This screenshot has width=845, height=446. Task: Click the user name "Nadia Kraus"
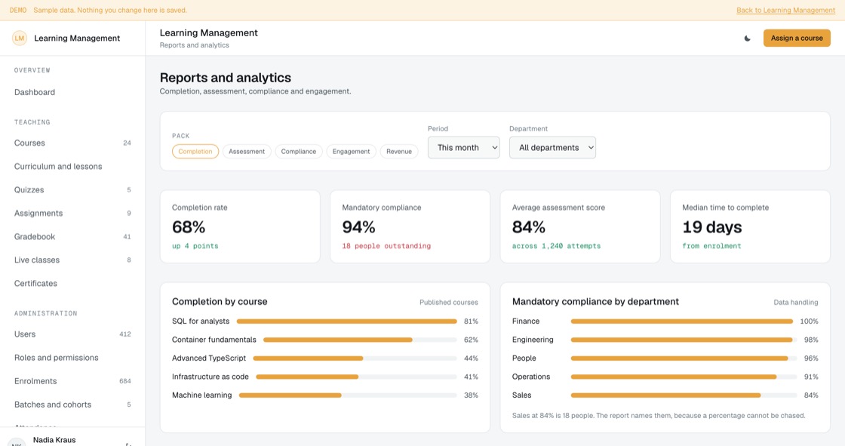[x=54, y=440]
